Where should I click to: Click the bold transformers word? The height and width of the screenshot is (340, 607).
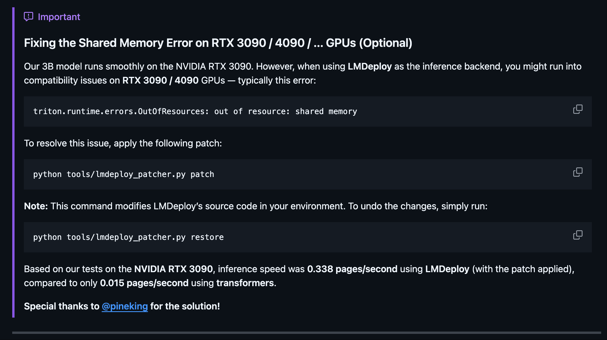click(245, 283)
